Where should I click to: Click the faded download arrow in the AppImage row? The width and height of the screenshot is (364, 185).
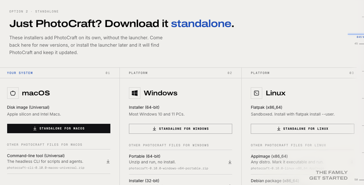click(x=352, y=162)
